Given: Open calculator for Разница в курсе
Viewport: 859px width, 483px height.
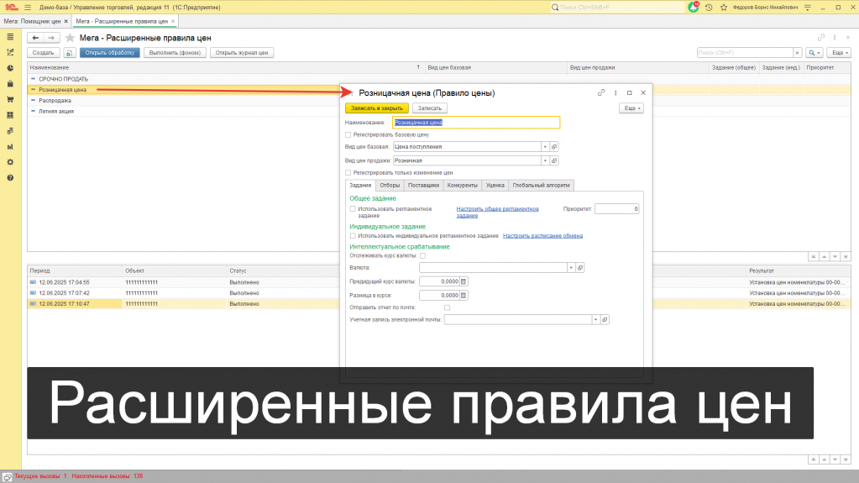Looking at the screenshot, I should click(464, 295).
